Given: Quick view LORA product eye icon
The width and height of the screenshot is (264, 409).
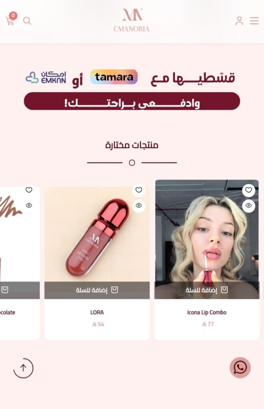Looking at the screenshot, I should coord(139,206).
